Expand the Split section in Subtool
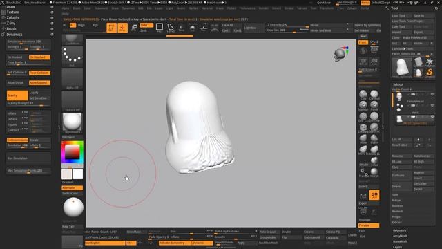The image size is (442, 249). (395, 195)
